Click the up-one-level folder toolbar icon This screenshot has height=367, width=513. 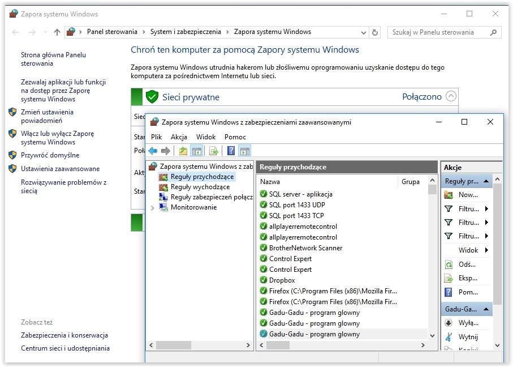coord(183,151)
